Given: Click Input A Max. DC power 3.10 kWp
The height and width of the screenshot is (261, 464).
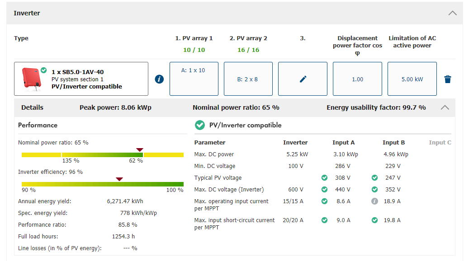Looking at the screenshot, I should point(346,154).
